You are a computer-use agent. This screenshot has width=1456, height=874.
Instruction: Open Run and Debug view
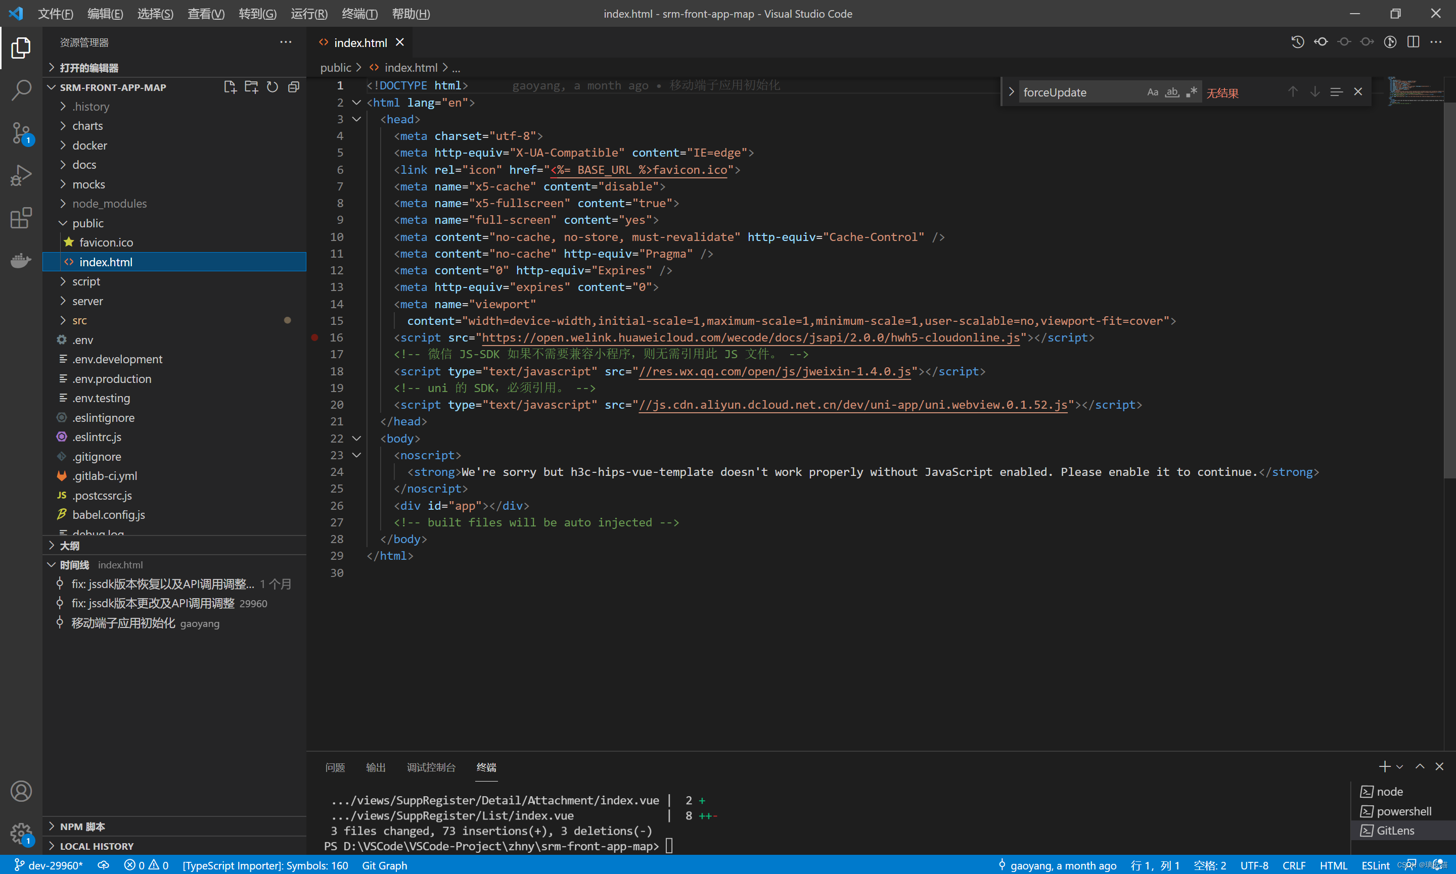(x=21, y=175)
